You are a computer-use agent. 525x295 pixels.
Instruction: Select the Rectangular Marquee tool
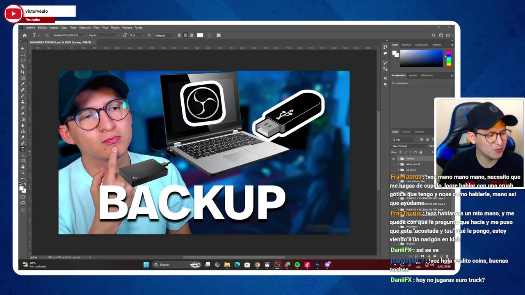point(23,54)
